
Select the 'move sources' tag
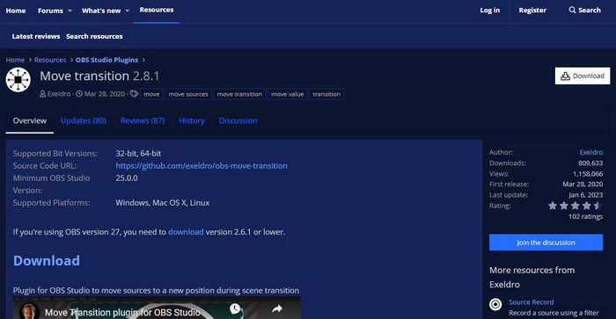pyautogui.click(x=188, y=94)
